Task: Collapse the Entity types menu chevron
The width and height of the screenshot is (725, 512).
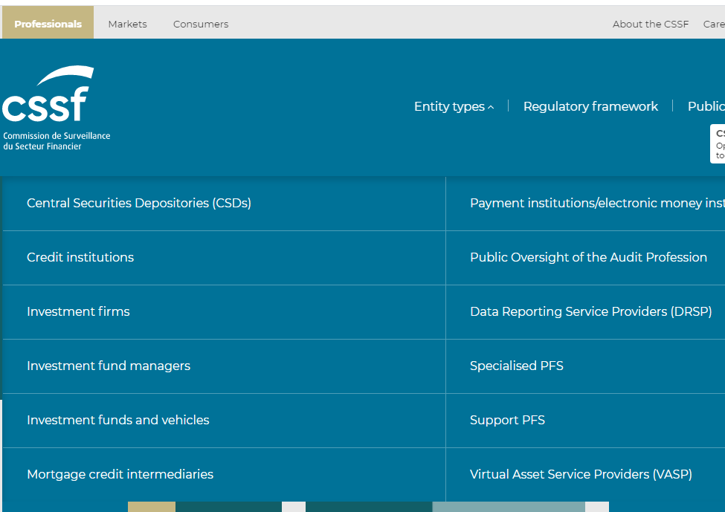Action: point(491,107)
